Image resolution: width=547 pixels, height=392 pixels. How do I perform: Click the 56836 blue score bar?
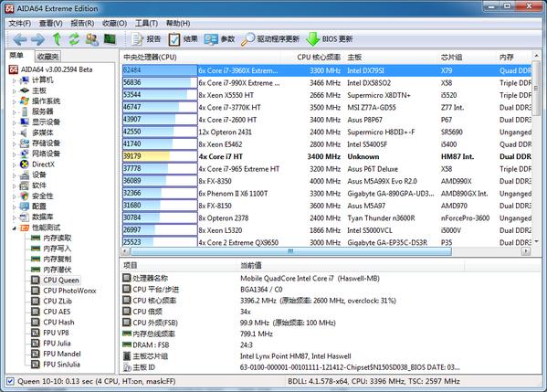[160, 82]
